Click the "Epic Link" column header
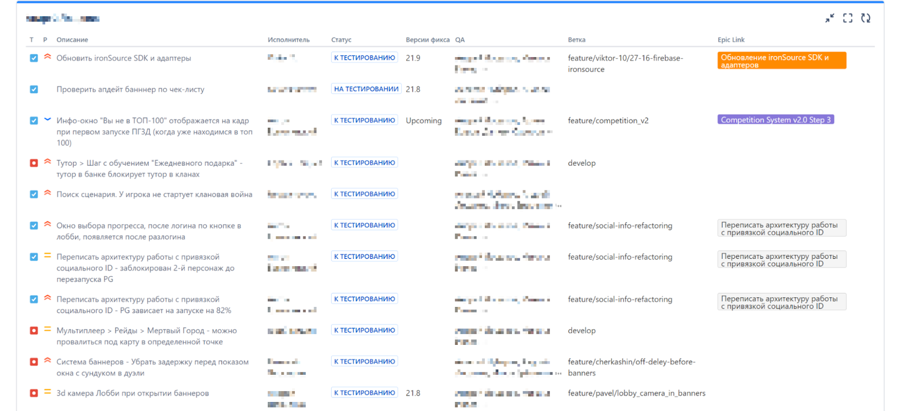The image size is (904, 411). click(731, 40)
